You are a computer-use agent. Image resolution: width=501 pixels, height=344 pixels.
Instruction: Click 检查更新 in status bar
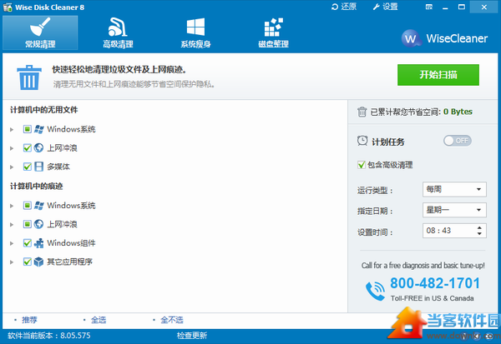(x=192, y=336)
